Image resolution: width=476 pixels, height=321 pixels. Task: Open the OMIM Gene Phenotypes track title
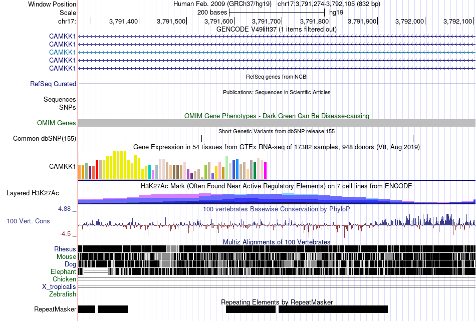[277, 116]
